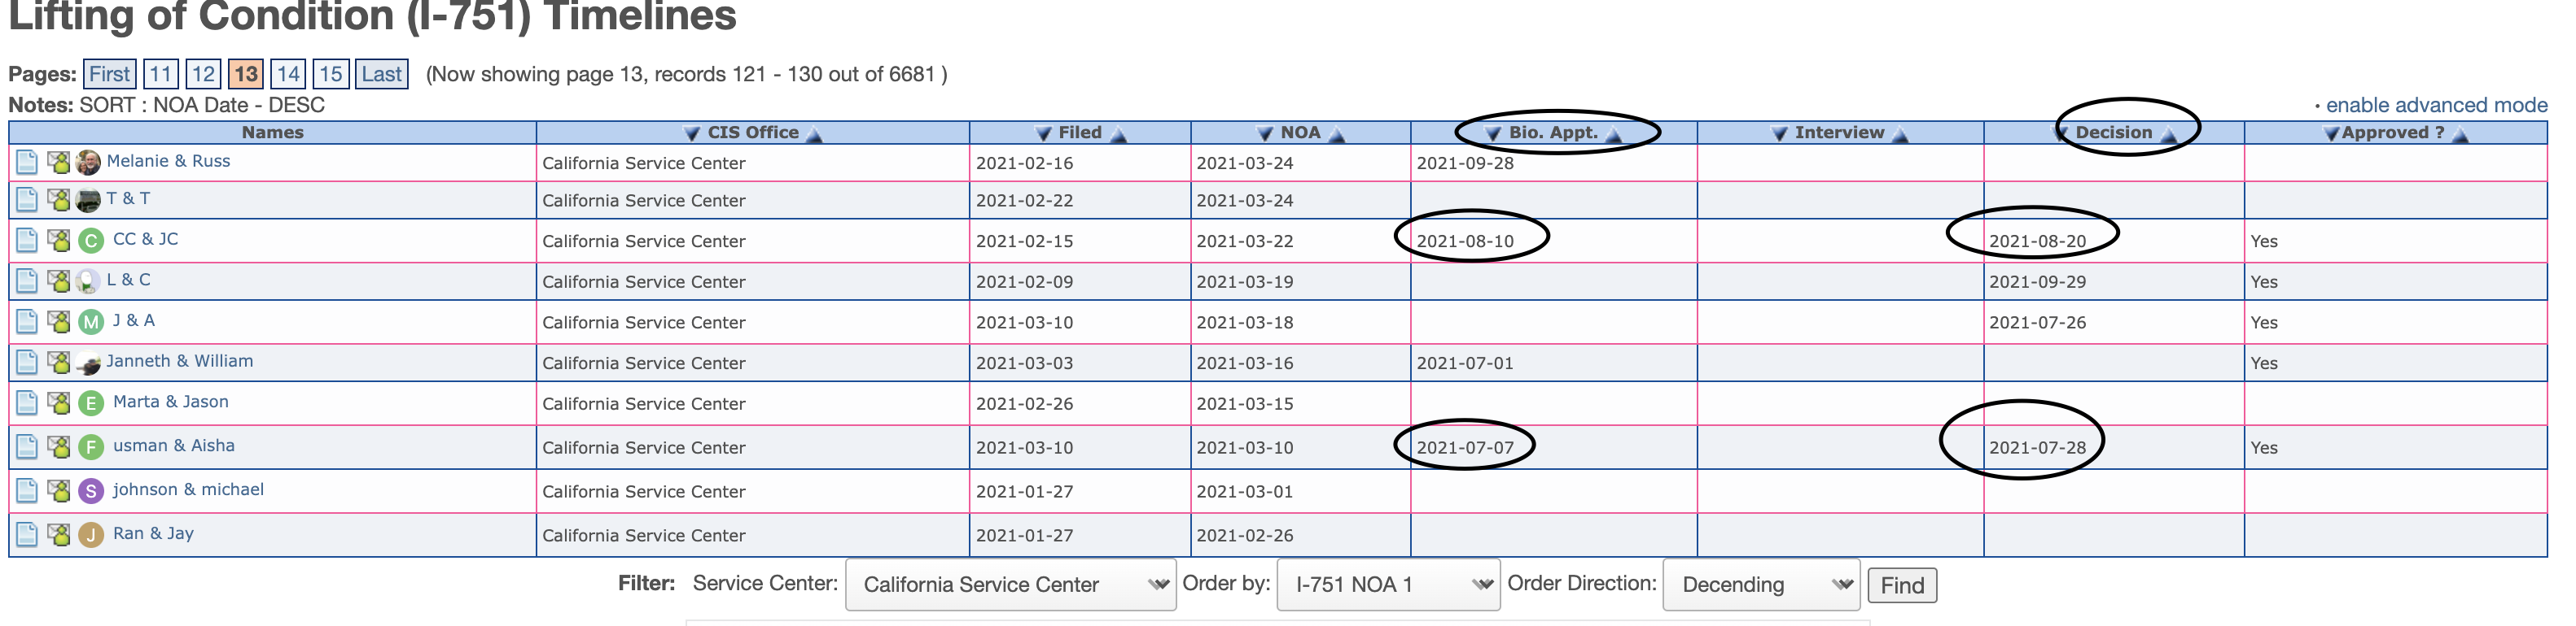Open timeline document icon for Janneth & William
This screenshot has height=626, width=2576.
(x=27, y=363)
